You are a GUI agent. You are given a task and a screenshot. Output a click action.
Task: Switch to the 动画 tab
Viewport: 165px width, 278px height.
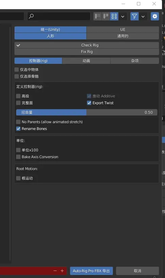(86, 61)
